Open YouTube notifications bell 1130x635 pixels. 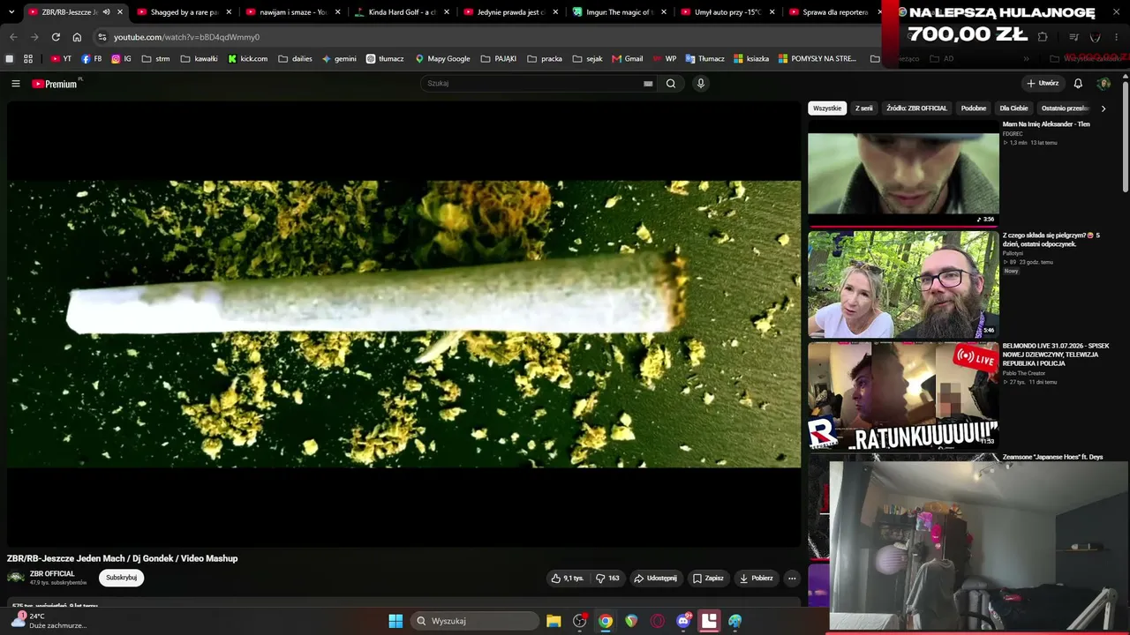(1078, 84)
